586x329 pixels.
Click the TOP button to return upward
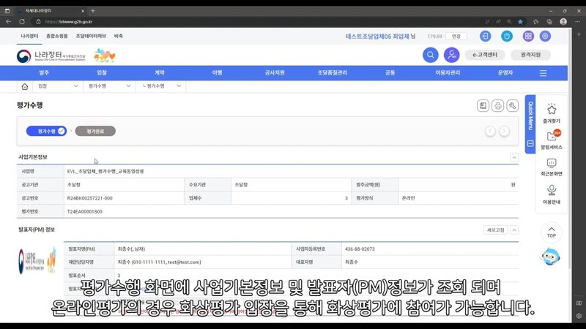[552, 232]
